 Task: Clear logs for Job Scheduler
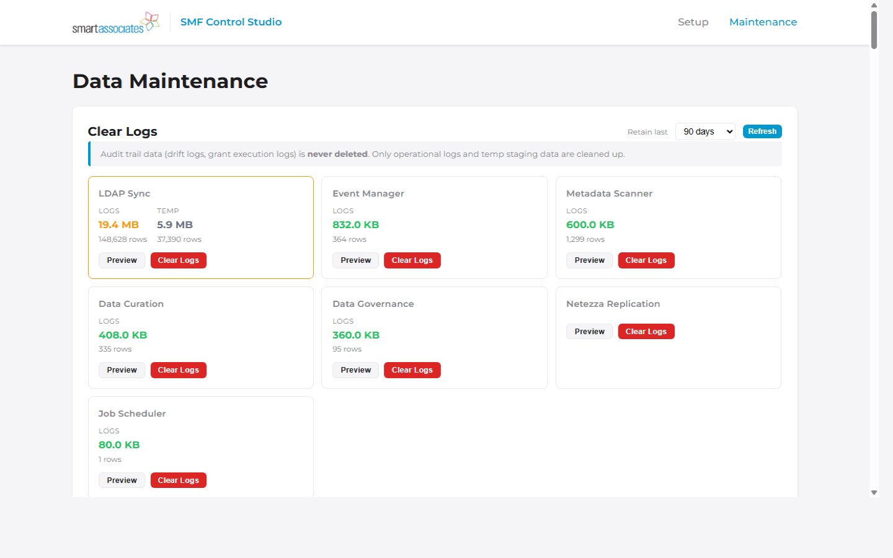(x=178, y=480)
